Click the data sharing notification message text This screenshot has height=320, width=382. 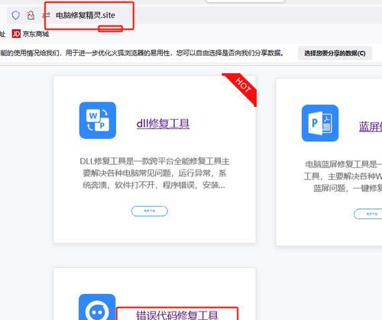tap(142, 53)
